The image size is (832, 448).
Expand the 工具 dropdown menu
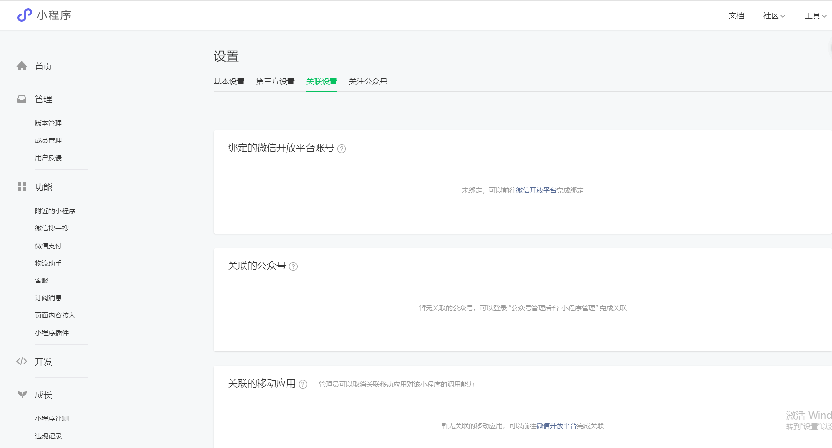(816, 16)
